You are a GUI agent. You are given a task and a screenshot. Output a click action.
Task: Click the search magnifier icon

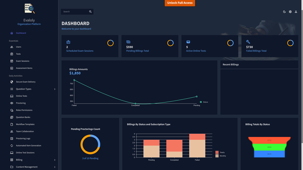tap(90, 11)
